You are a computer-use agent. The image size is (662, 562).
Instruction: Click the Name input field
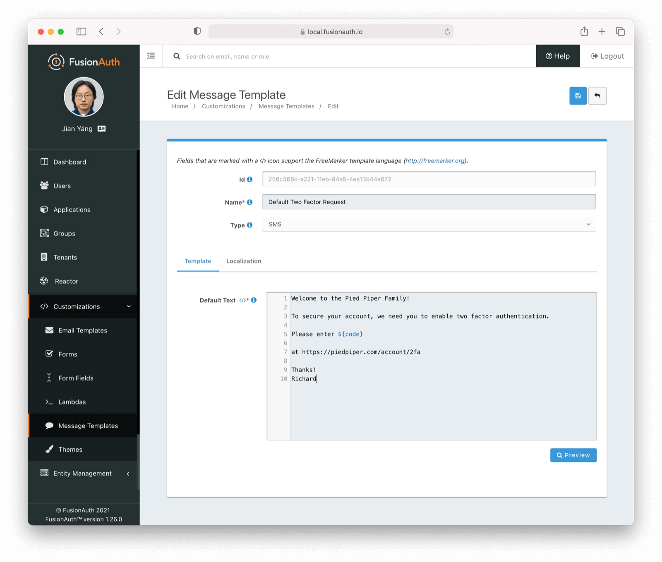(429, 202)
